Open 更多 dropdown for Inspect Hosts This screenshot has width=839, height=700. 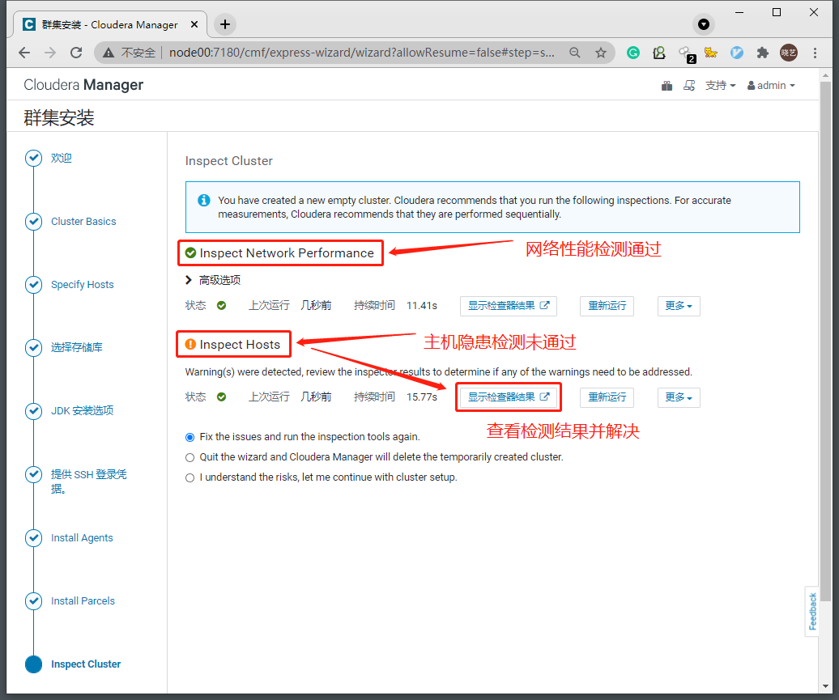[x=679, y=397]
